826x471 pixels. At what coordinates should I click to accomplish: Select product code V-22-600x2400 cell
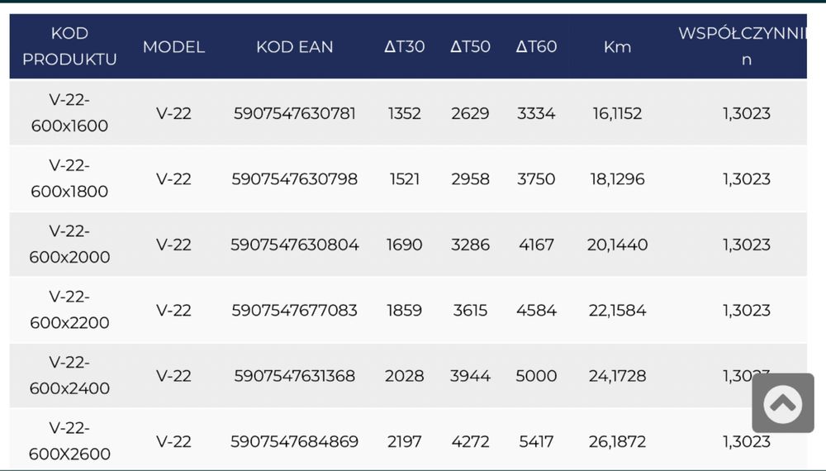69,376
